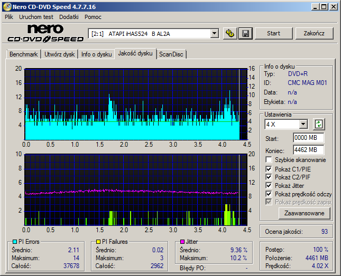
Task: Uncheck Pokaż C1/PIE checkbox
Action: [x=269, y=169]
